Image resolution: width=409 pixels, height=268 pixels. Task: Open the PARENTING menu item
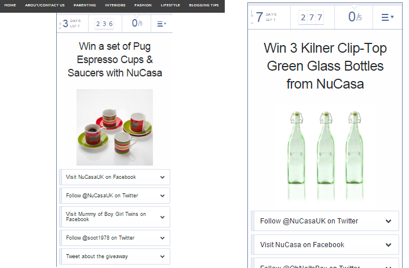click(x=85, y=5)
